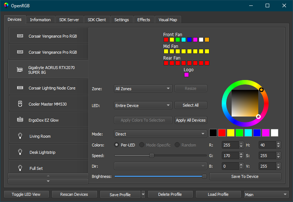The image size is (293, 202).
Task: Pick the magenta preset color swatch
Action: coord(266,133)
